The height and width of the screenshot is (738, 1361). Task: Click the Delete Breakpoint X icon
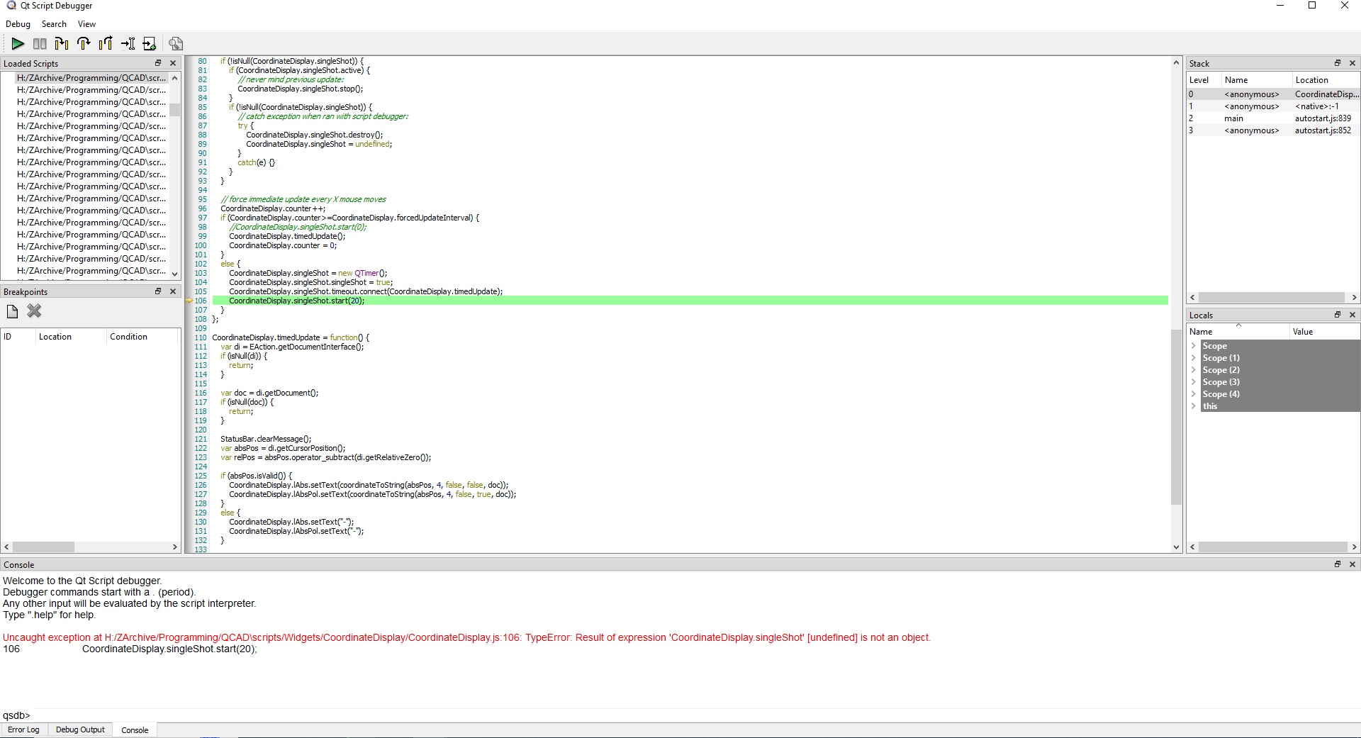point(34,311)
